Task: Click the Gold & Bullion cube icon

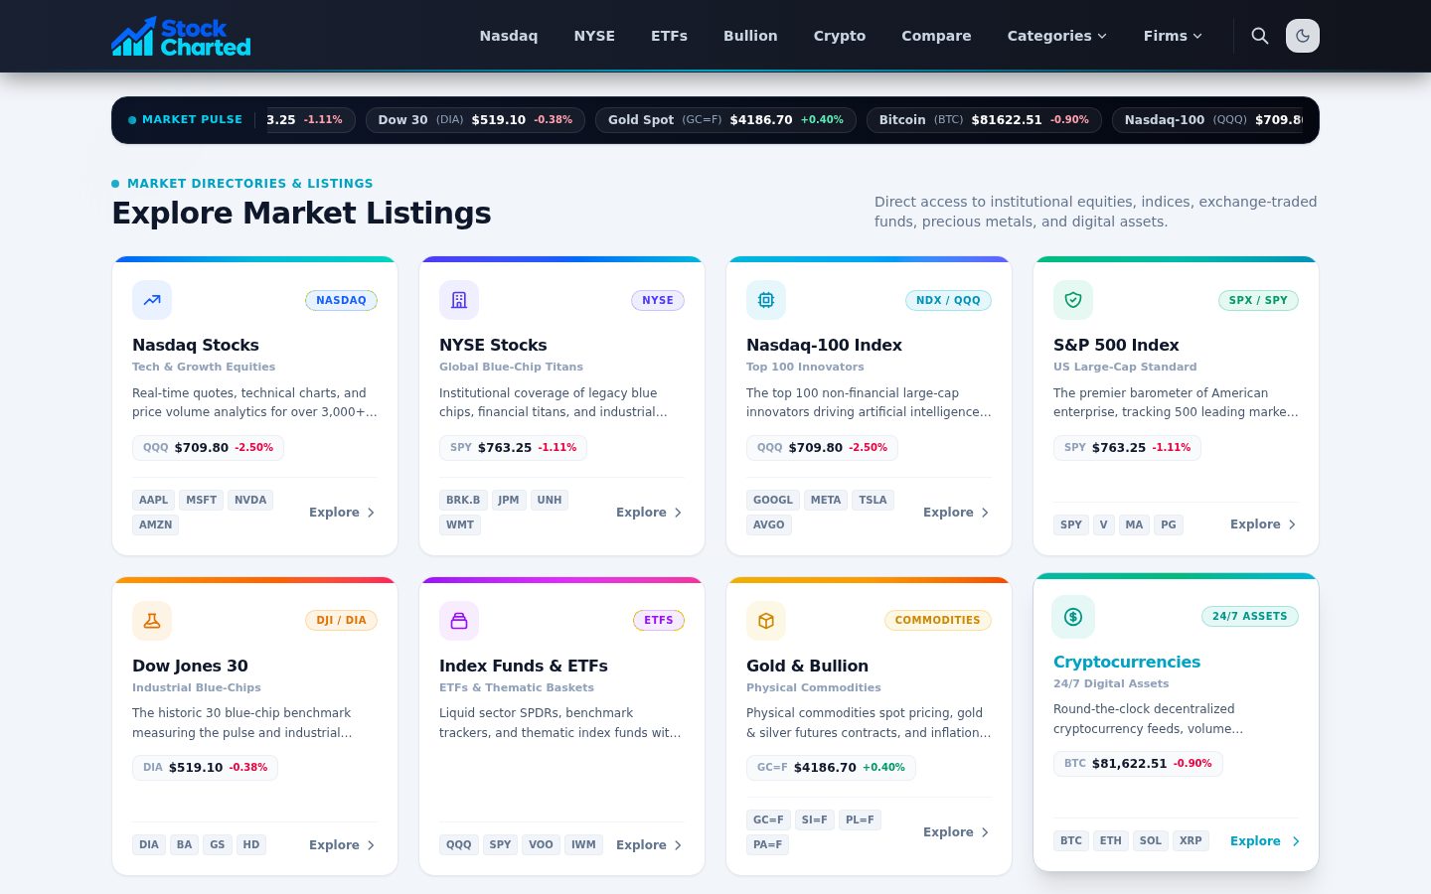Action: (x=766, y=621)
